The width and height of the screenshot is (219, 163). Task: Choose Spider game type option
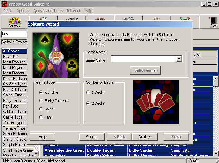tap(41, 109)
